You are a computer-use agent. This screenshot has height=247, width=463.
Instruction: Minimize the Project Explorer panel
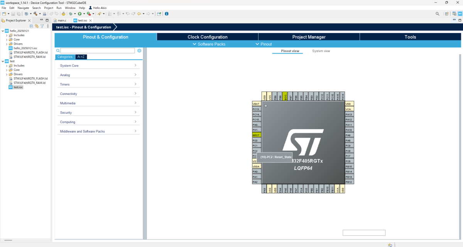(41, 20)
